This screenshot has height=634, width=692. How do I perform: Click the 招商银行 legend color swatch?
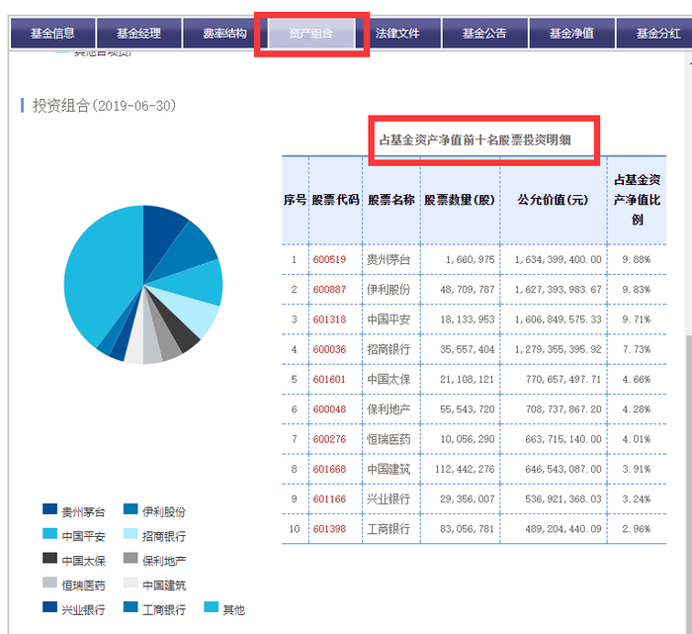tap(130, 534)
